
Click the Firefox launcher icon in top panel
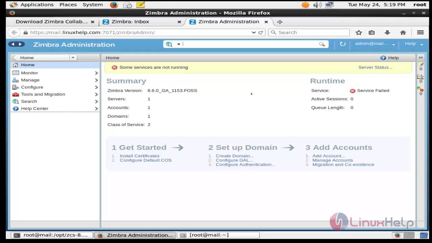(114, 5)
